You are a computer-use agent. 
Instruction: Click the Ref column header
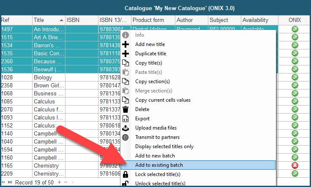click(x=16, y=20)
